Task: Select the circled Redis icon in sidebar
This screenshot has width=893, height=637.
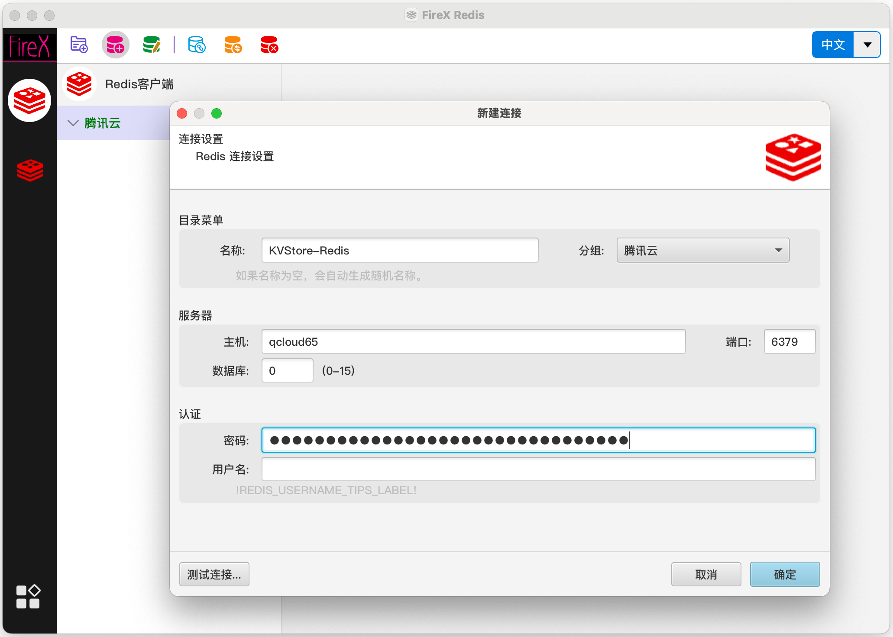Action: click(x=29, y=100)
